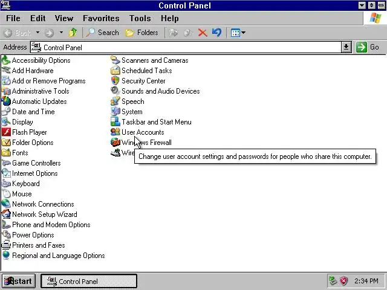
Task: Click the Search toolbar button
Action: tap(102, 33)
